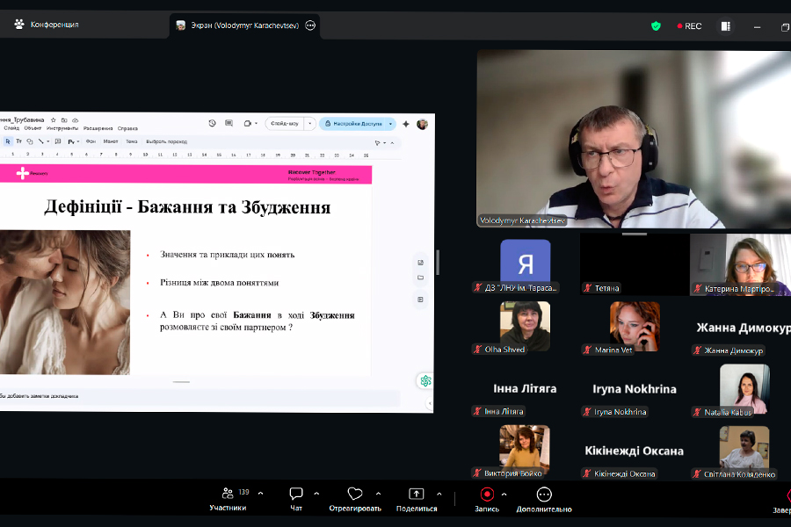Select Виктория Бойко participant tile

525,450
